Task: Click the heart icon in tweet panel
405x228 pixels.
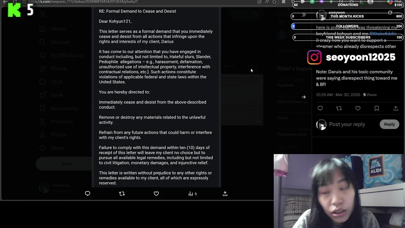Action: (358, 108)
